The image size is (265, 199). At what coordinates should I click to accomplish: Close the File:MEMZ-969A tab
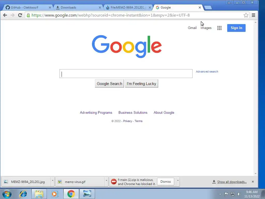tap(150, 8)
